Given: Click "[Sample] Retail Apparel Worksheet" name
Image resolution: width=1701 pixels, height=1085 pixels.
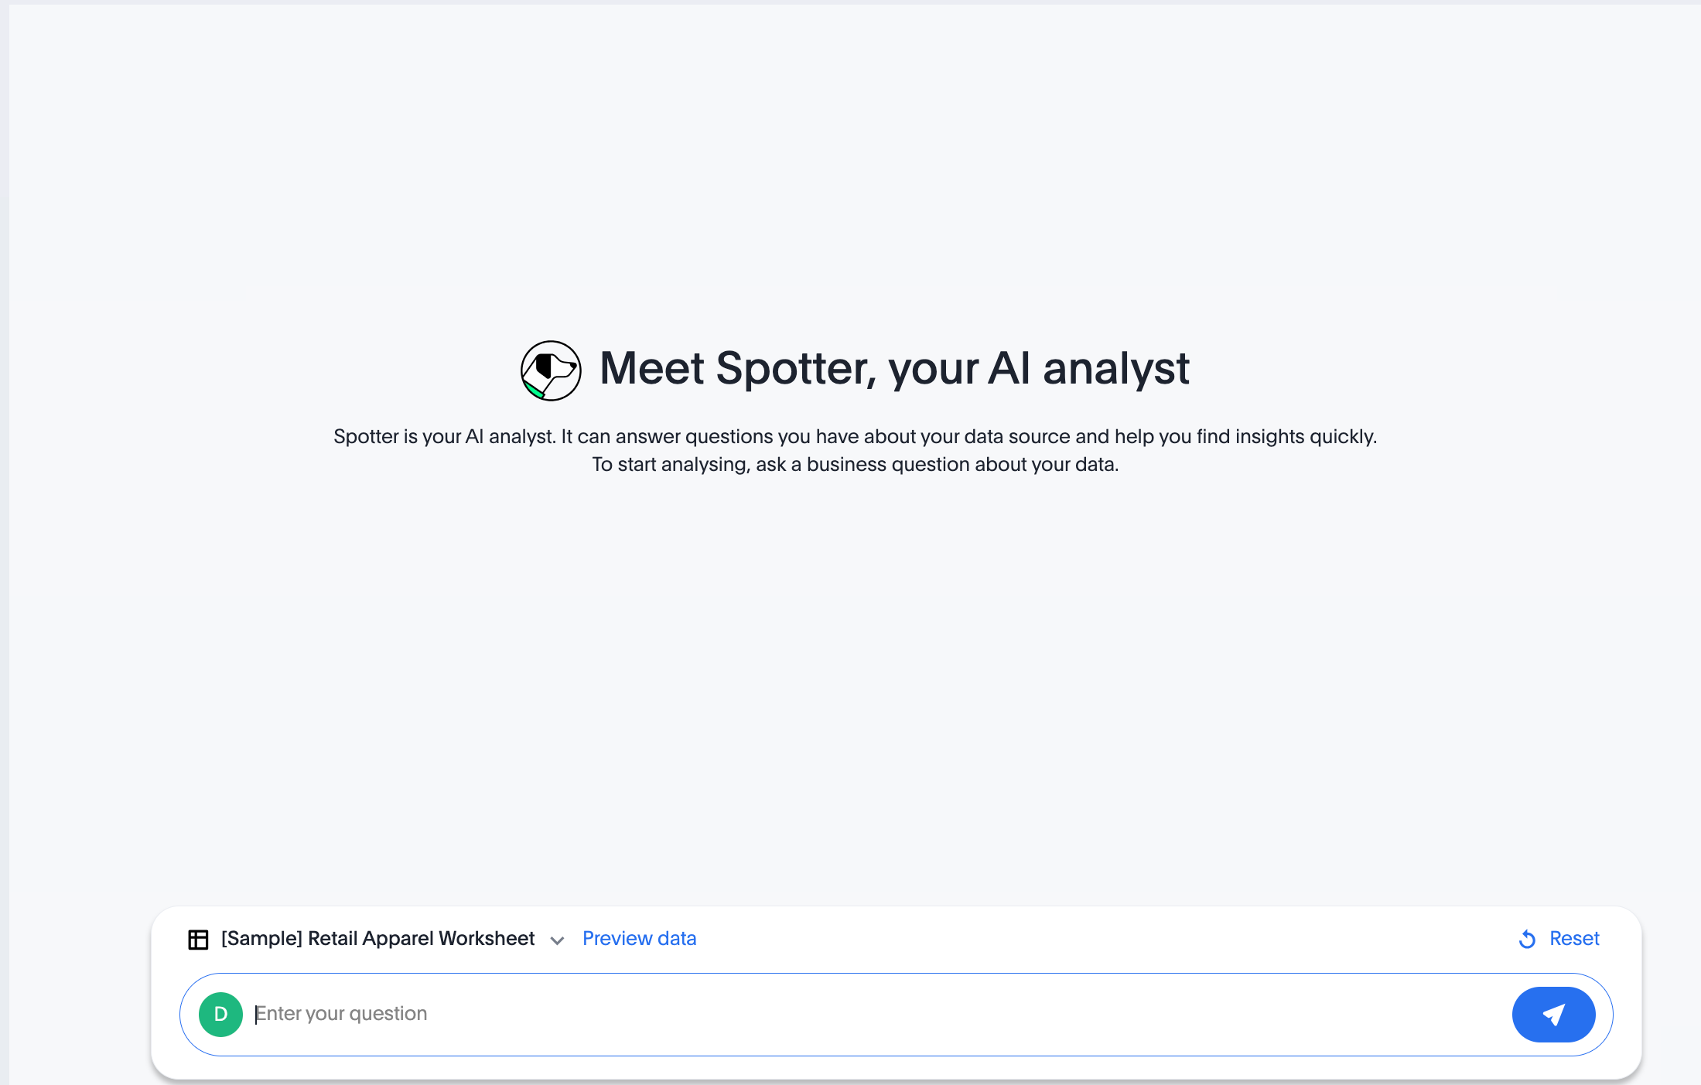Looking at the screenshot, I should [x=377, y=938].
